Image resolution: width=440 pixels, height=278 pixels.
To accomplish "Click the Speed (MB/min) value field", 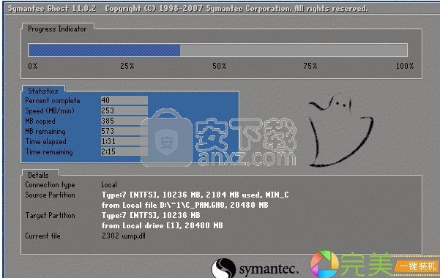I will [124, 110].
